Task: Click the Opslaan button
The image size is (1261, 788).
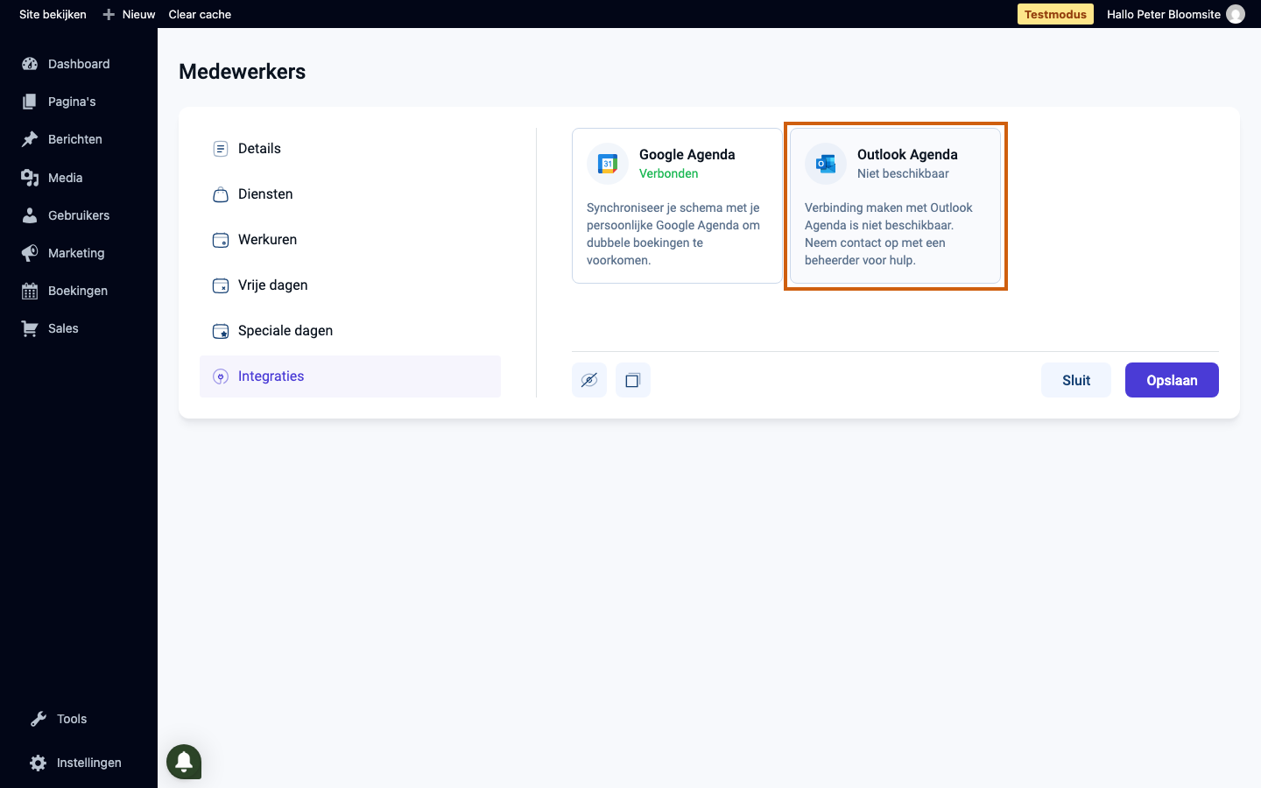Action: point(1172,380)
